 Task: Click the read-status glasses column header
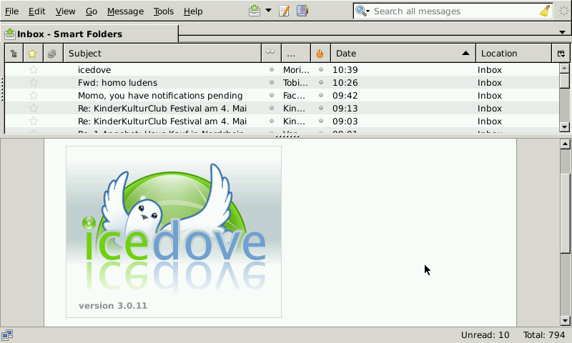coord(270,54)
